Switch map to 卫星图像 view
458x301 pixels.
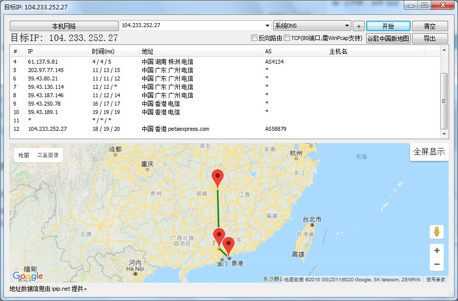coord(48,155)
